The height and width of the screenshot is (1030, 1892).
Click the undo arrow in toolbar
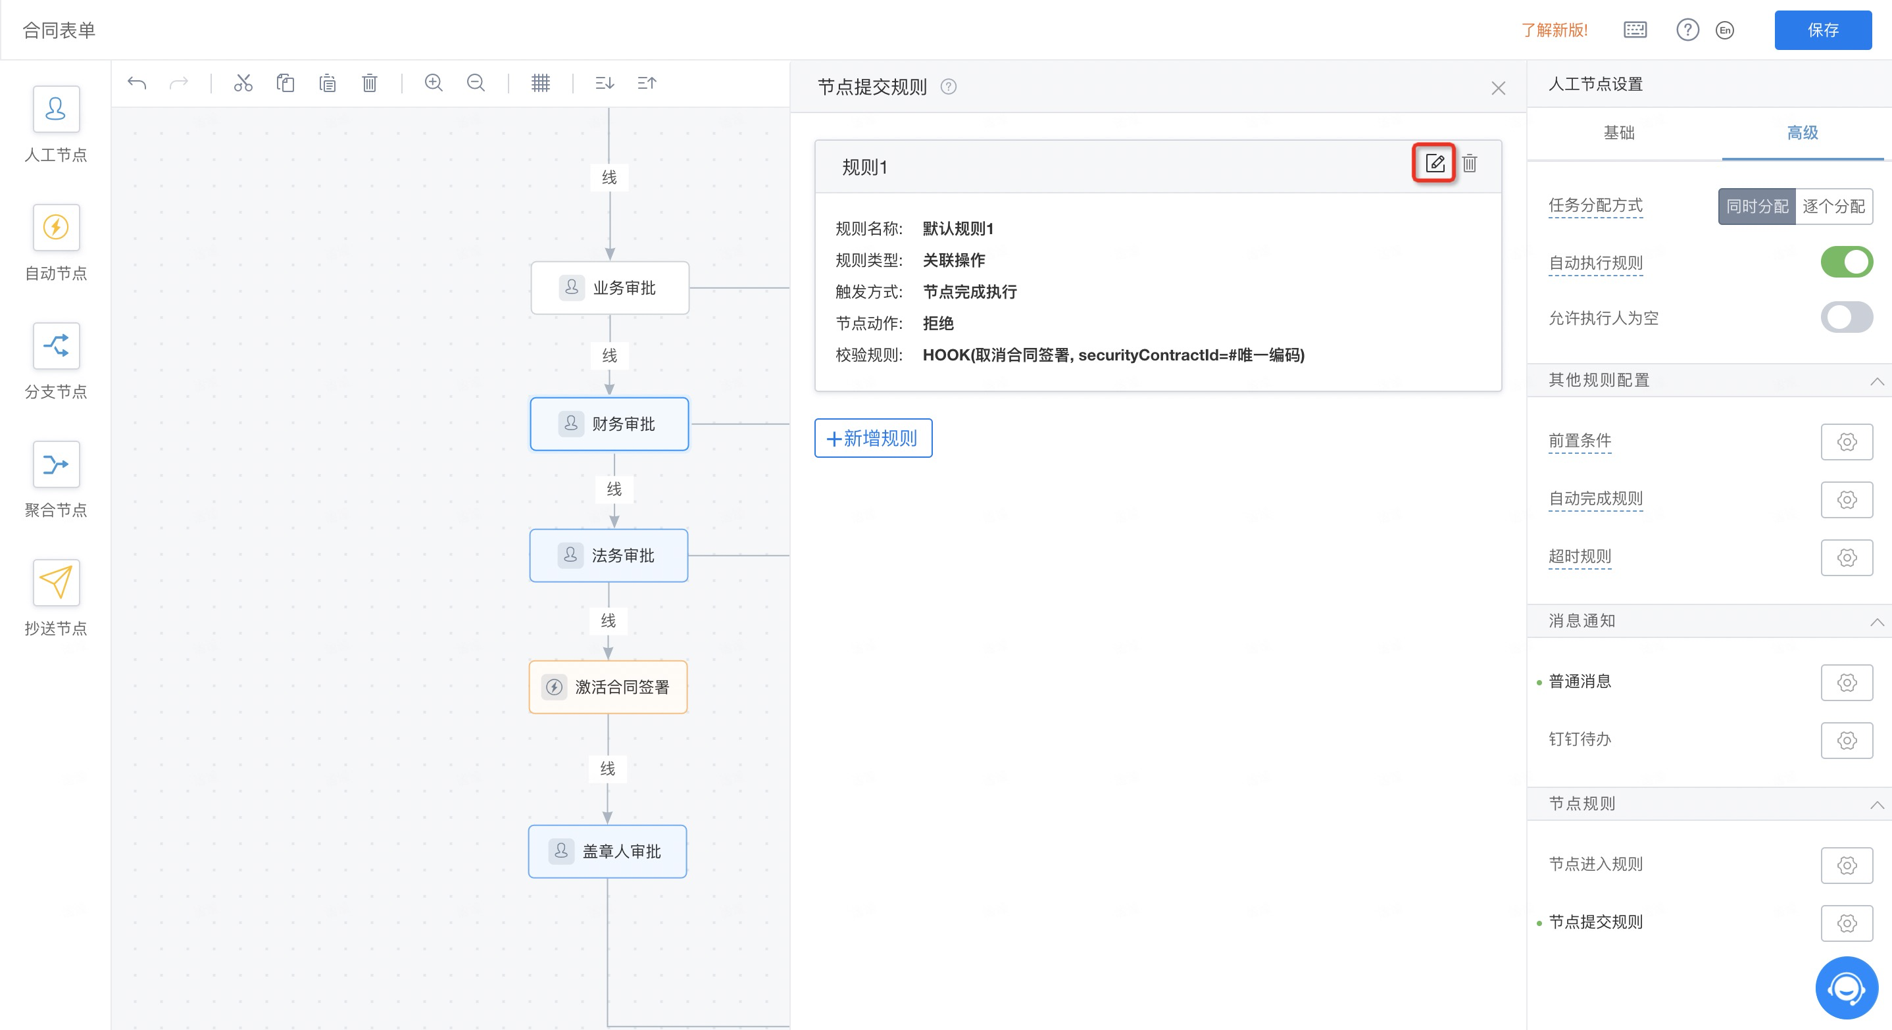[137, 83]
